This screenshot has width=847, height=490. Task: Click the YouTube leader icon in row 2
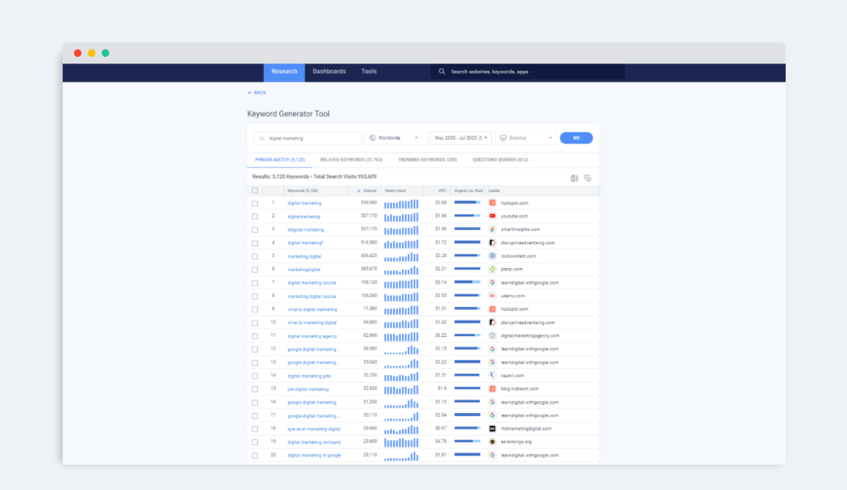tap(492, 216)
